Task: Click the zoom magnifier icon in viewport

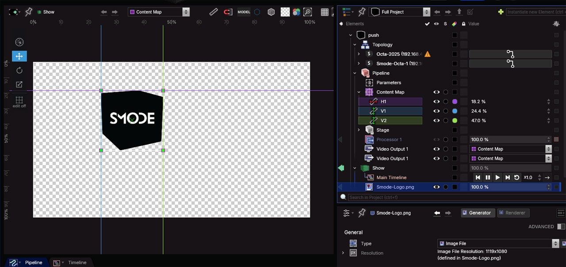Action: click(x=307, y=12)
